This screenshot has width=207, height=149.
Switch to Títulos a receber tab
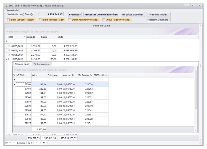(x=42, y=64)
